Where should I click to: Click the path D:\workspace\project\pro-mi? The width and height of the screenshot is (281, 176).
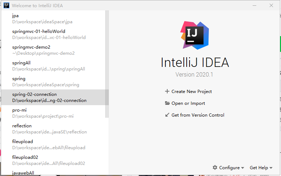[x=43, y=116]
